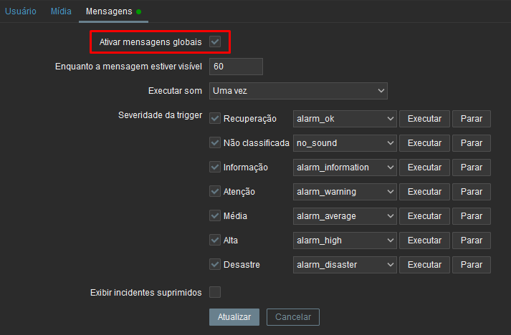
Task: Open the no_sound dropdown
Action: [x=345, y=143]
